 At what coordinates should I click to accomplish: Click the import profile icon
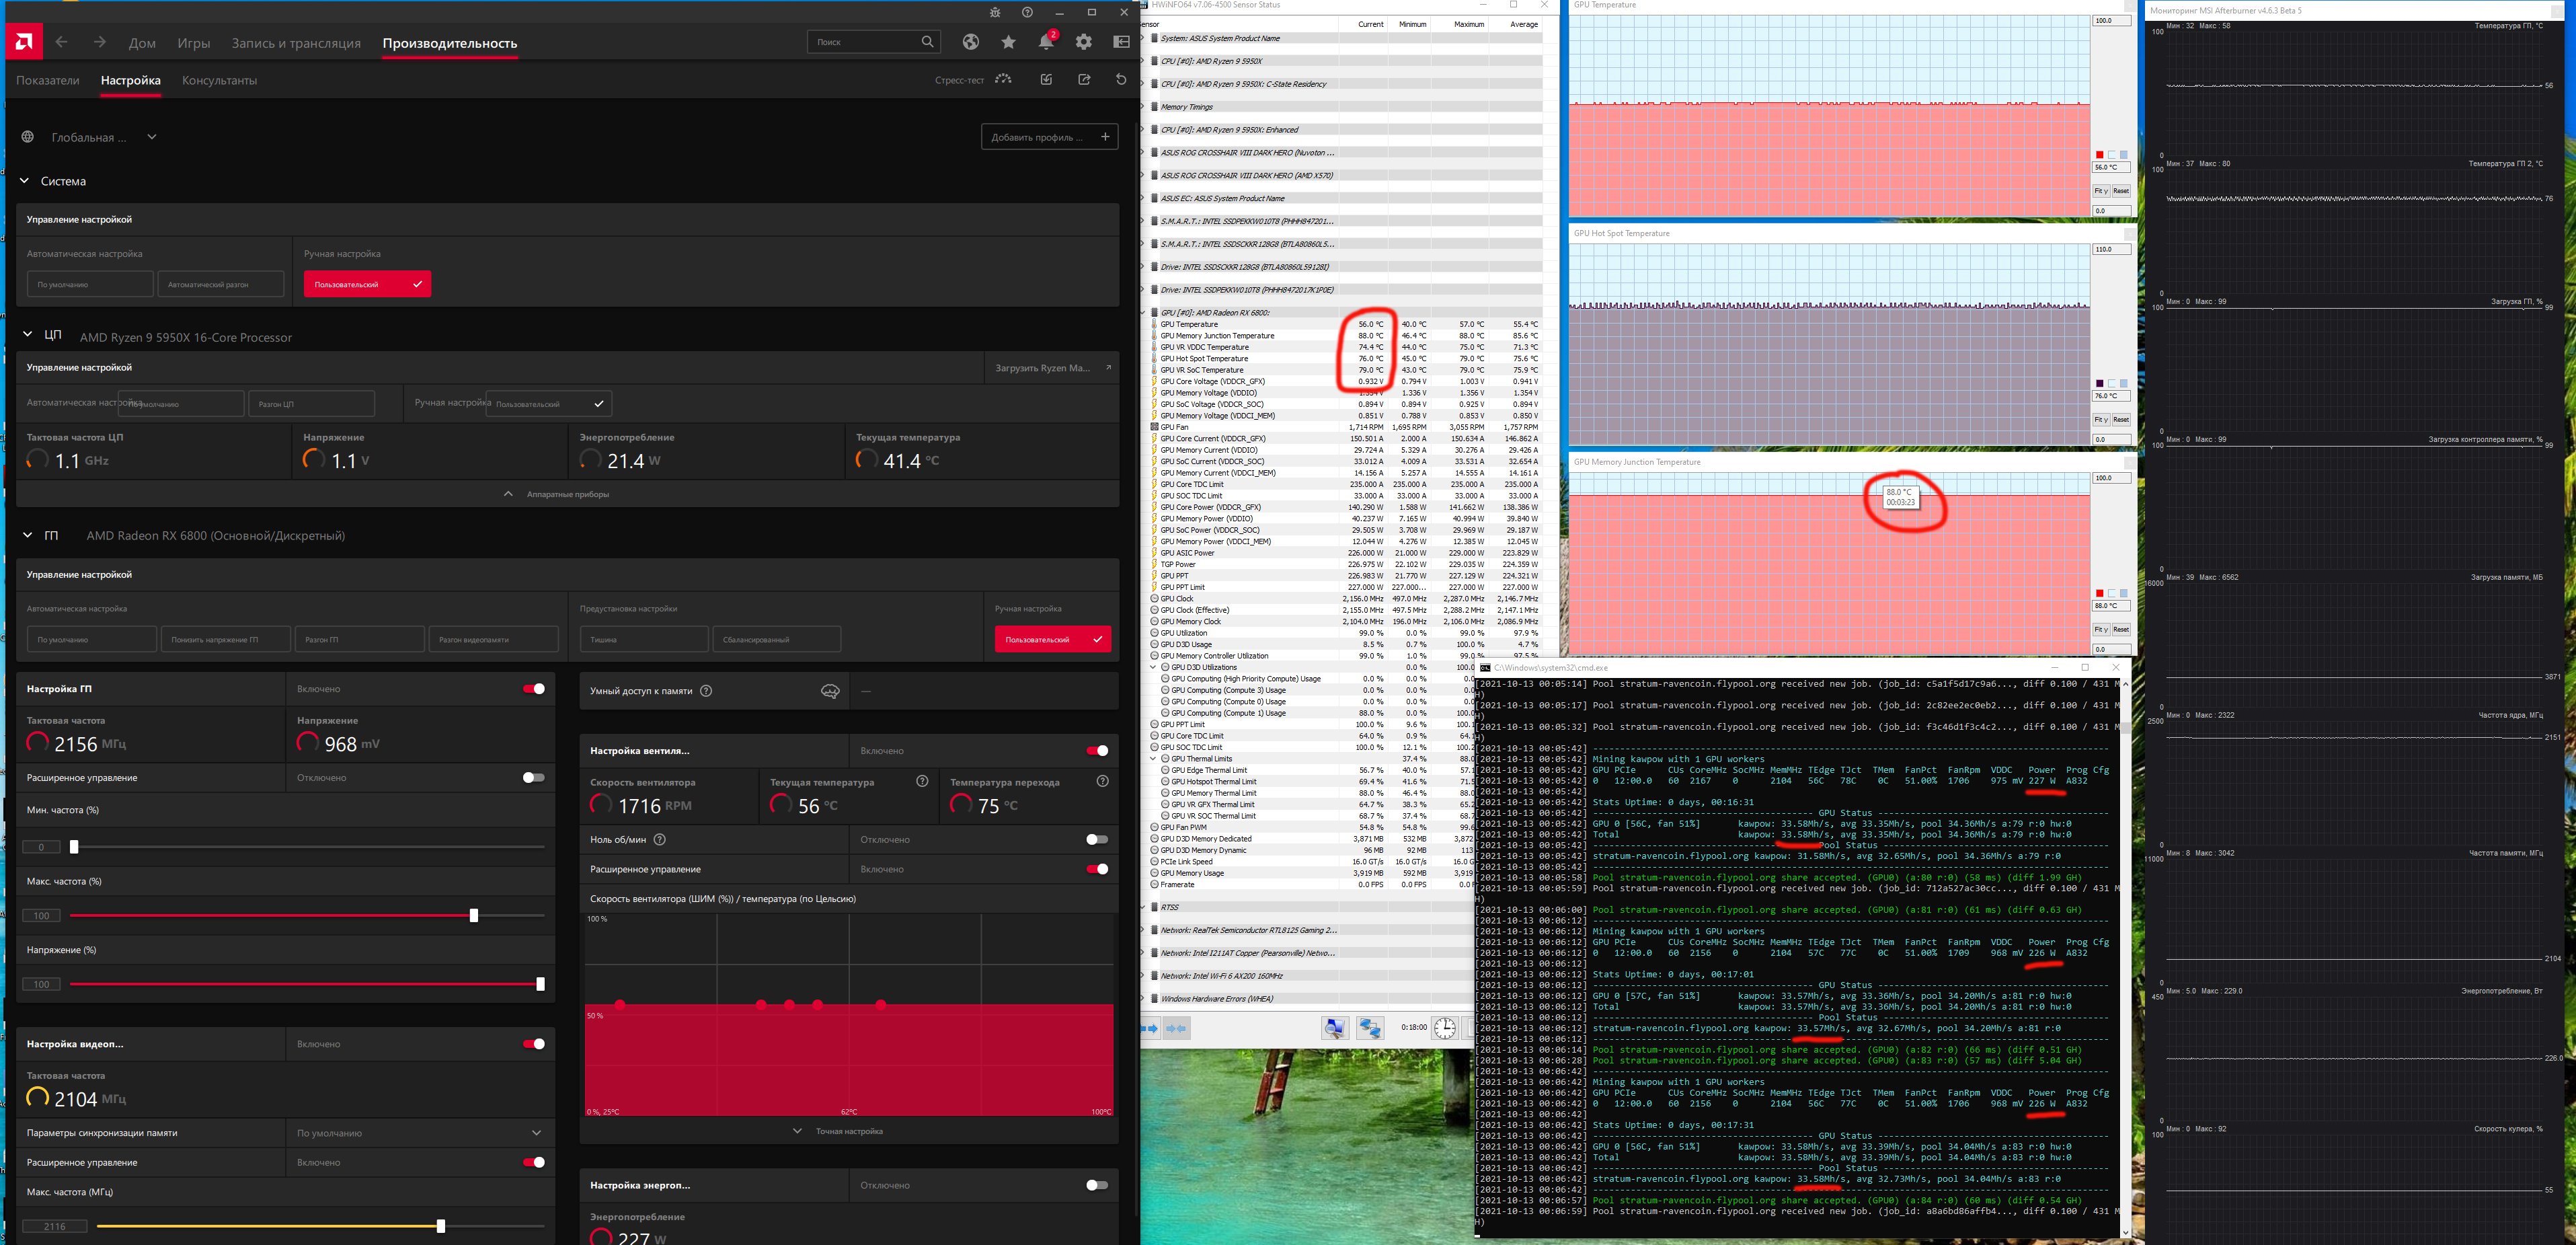click(x=1046, y=80)
